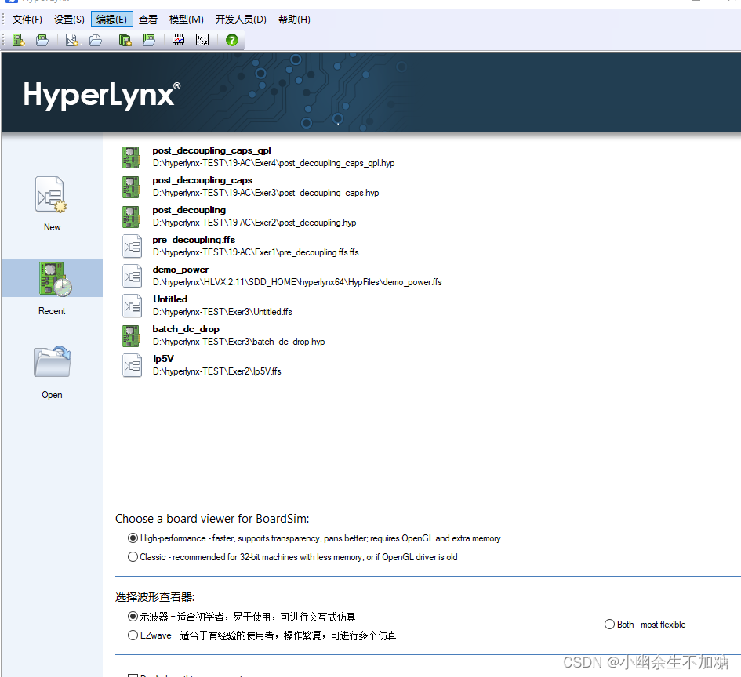Open recent file titled post_decoupling

(x=189, y=210)
